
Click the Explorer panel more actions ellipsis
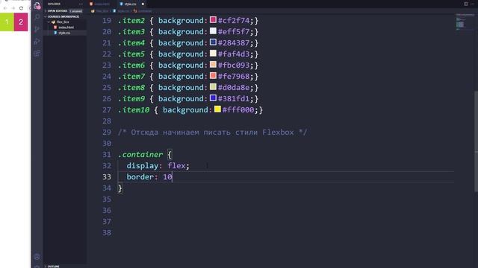coord(81,4)
